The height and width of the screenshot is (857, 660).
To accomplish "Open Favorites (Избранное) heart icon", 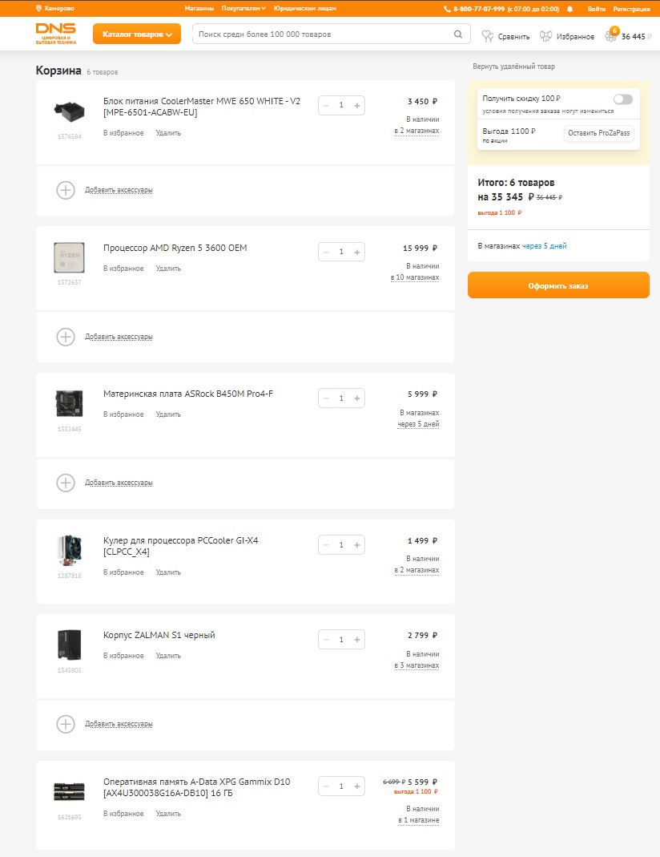I will pos(546,36).
